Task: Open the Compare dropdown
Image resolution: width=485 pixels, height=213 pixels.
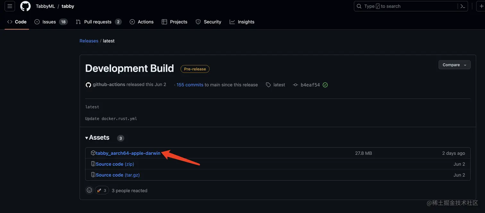Action: coord(455,65)
